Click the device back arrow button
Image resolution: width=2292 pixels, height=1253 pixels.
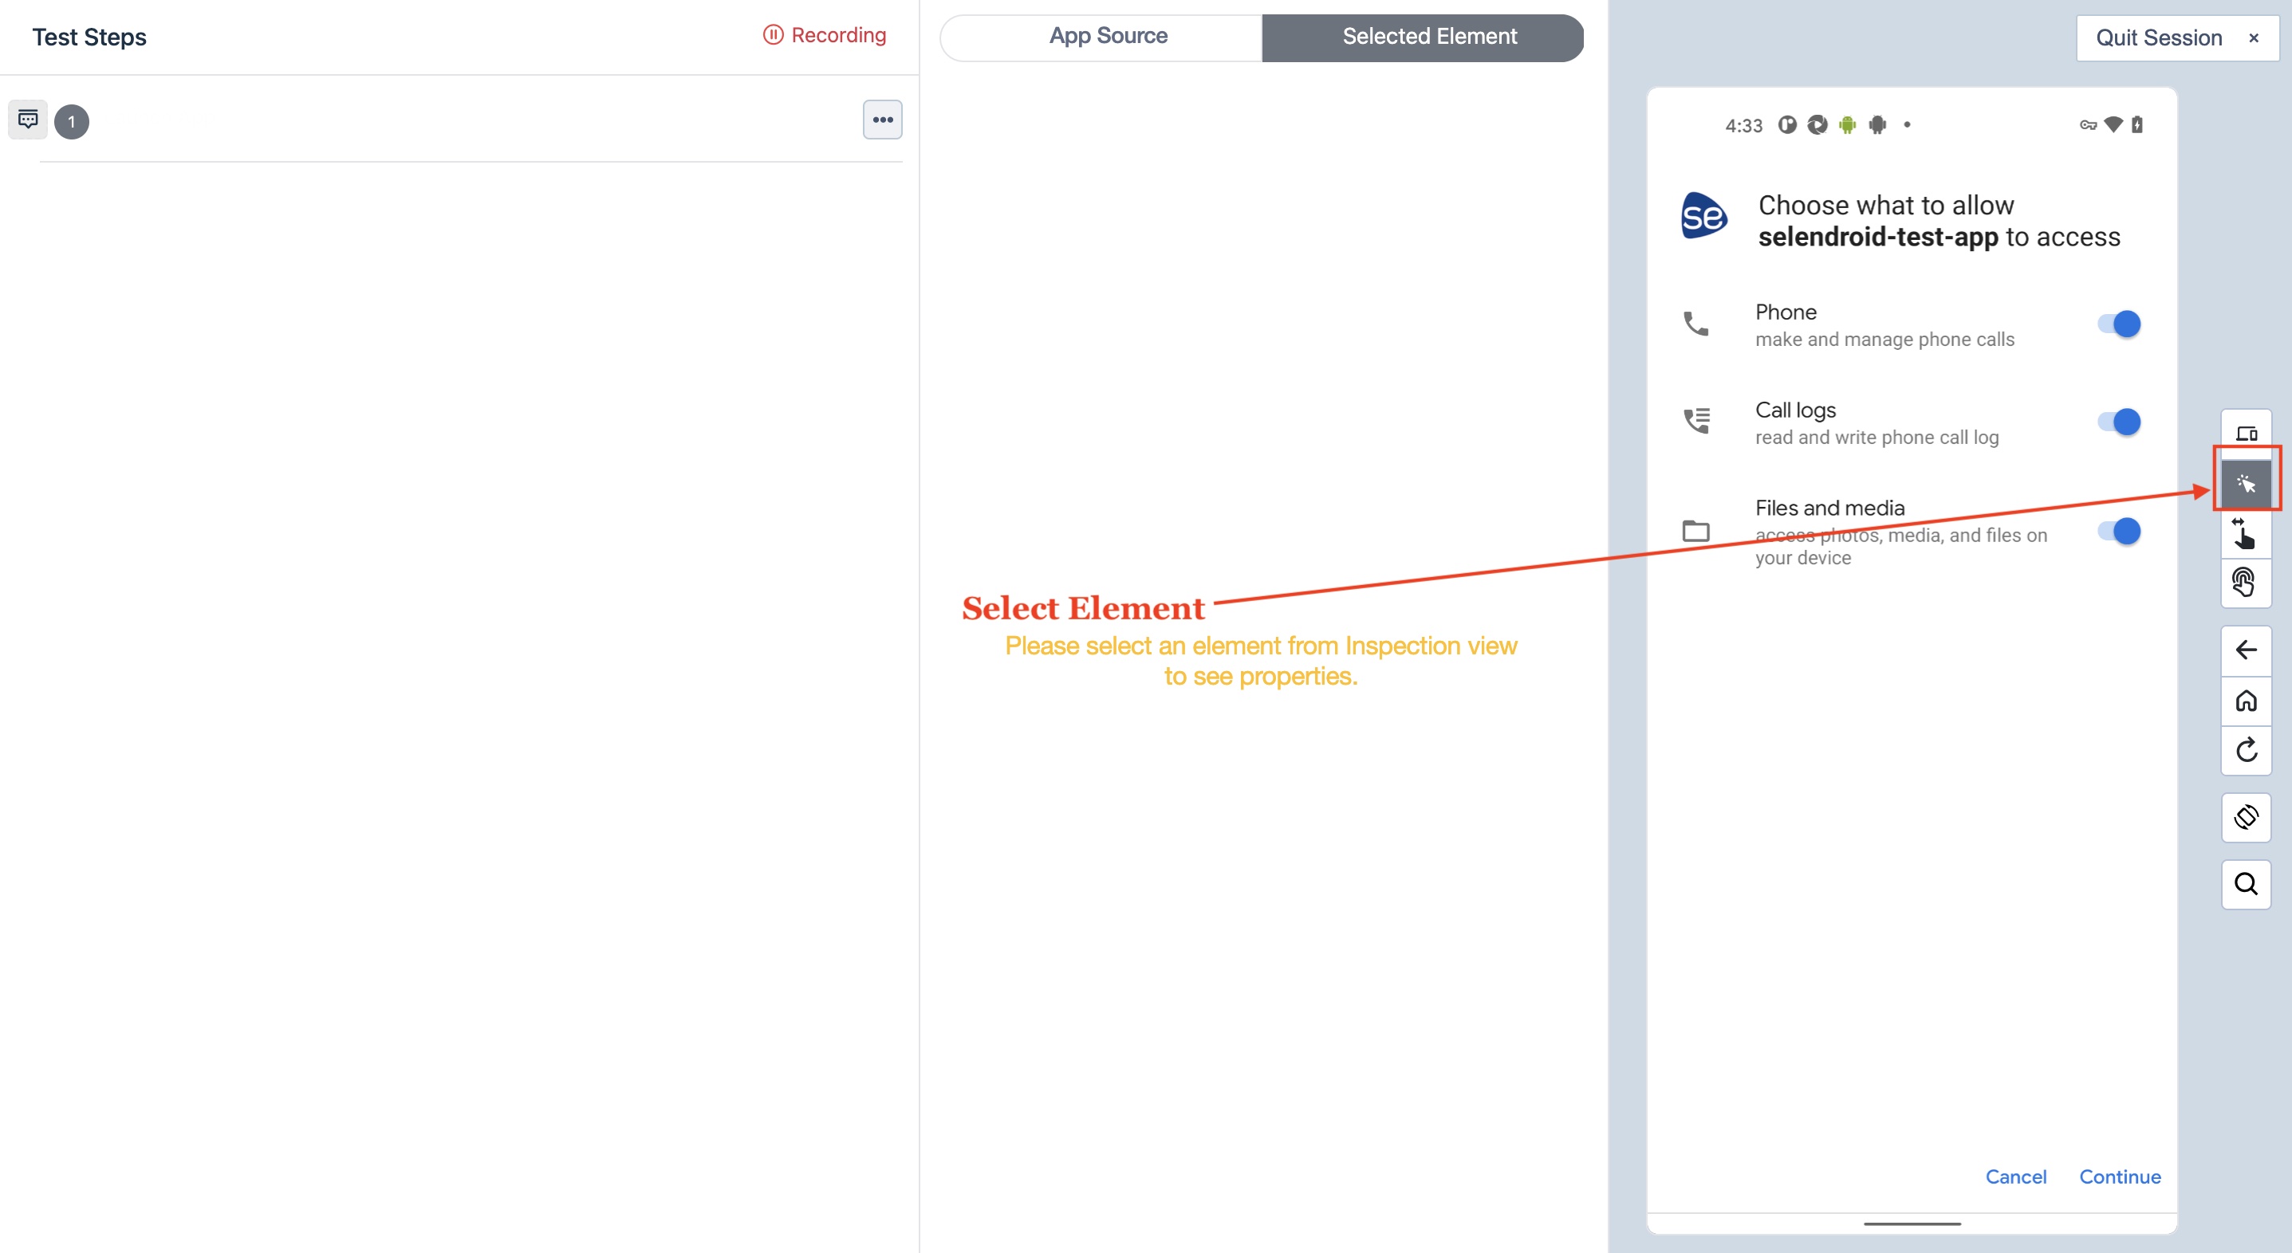[2246, 650]
